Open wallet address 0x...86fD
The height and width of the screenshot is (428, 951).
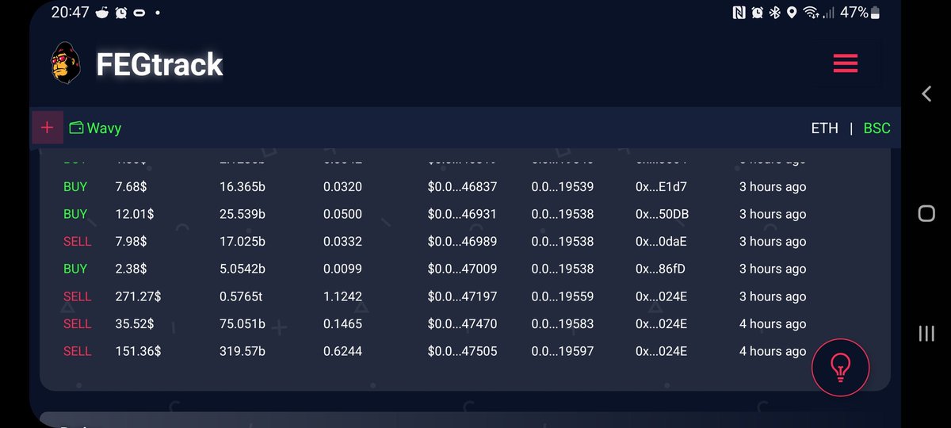click(660, 269)
